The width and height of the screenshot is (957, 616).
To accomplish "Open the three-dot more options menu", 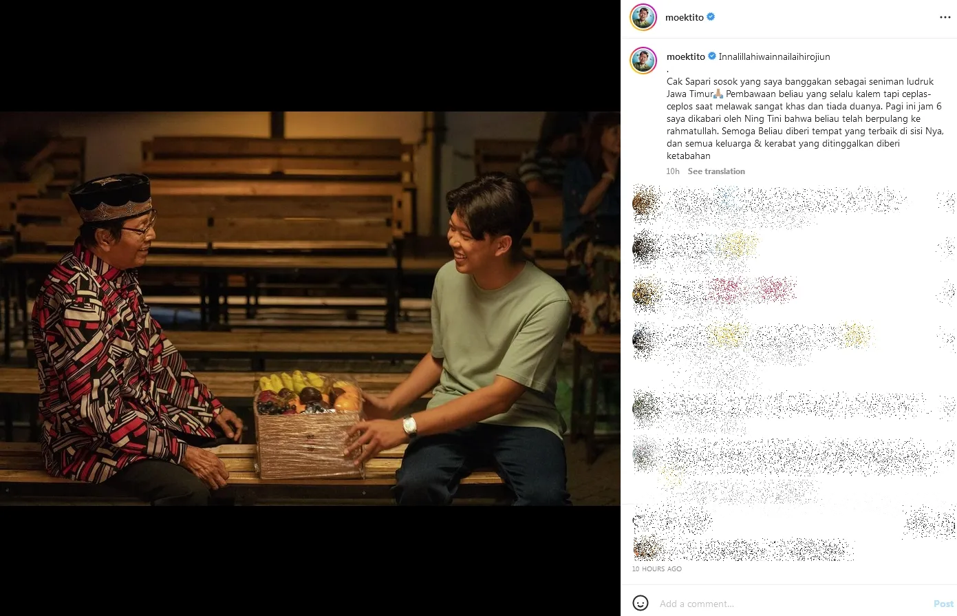I will coord(945,17).
